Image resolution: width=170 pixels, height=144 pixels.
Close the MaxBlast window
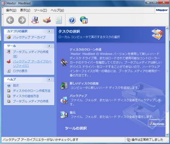pos(163,2)
